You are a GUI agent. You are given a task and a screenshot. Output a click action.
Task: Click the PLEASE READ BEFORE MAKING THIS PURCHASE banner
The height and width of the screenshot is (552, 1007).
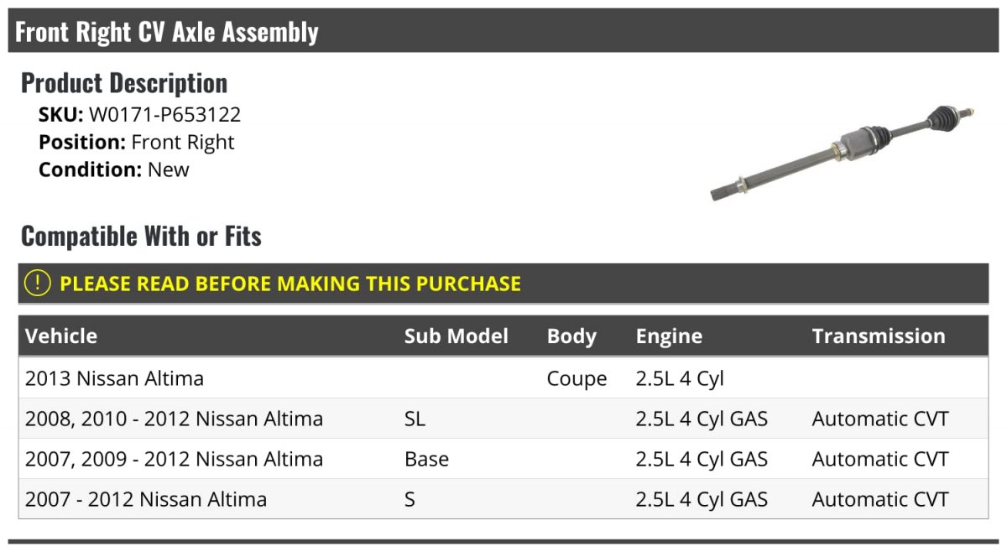(x=290, y=284)
